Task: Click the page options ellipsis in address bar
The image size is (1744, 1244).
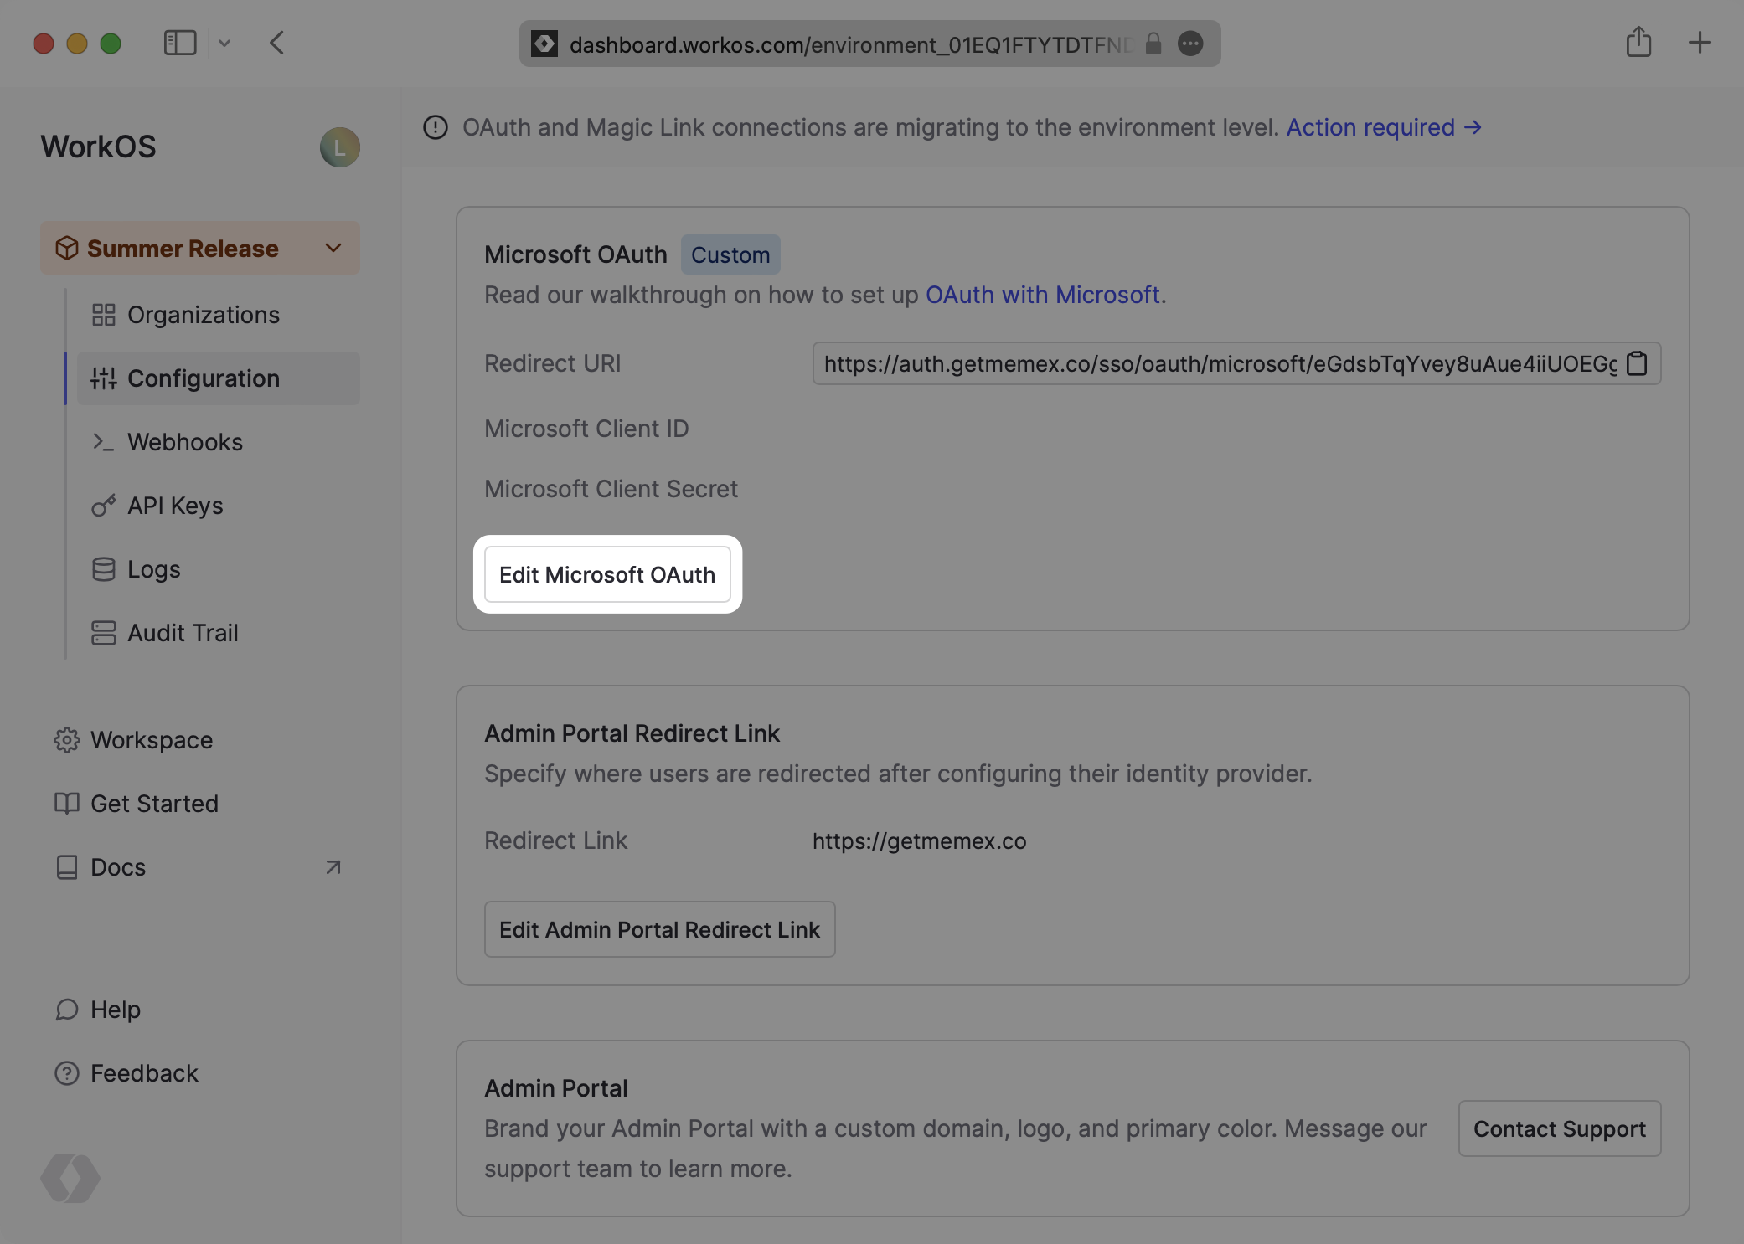Action: pos(1190,44)
